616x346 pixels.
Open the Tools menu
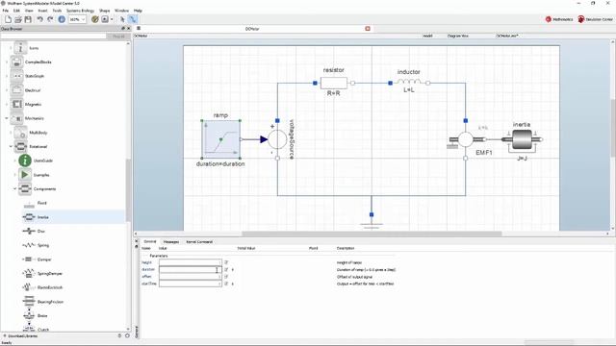tap(57, 11)
